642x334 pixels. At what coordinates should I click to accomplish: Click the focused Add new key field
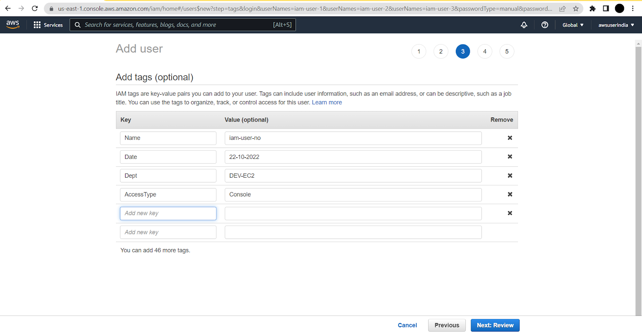168,213
